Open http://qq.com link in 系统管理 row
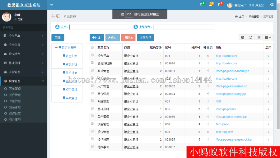The height and width of the screenshot is (158, 280). point(224,132)
